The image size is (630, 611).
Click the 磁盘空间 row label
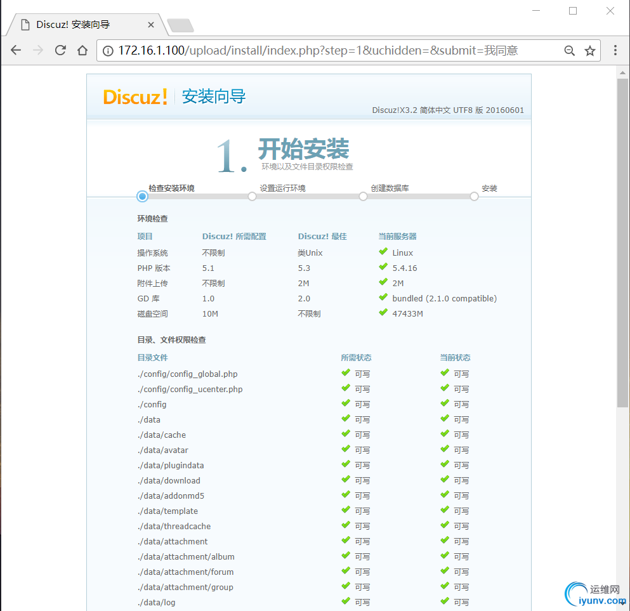153,313
